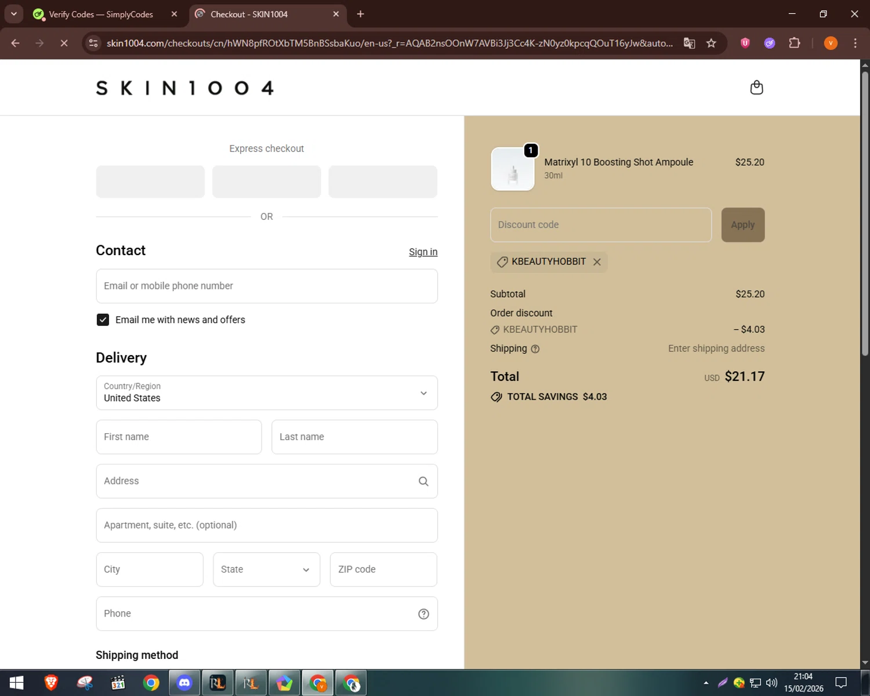This screenshot has width=870, height=696.
Task: Open the Country/Region dropdown
Action: [x=267, y=393]
